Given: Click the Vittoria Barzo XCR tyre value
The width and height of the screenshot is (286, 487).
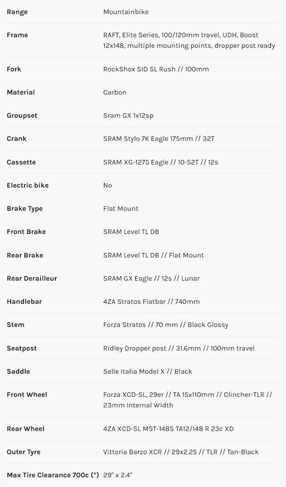Looking at the screenshot, I should [x=181, y=452].
